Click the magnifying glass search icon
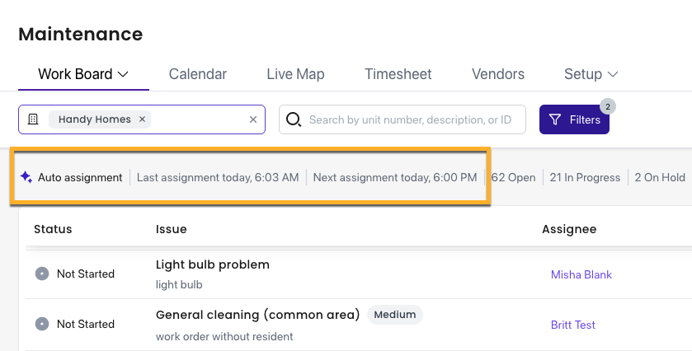 click(x=294, y=119)
